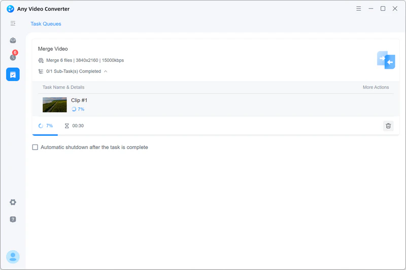
Task: Click the merge video icon at right
Action: [386, 60]
